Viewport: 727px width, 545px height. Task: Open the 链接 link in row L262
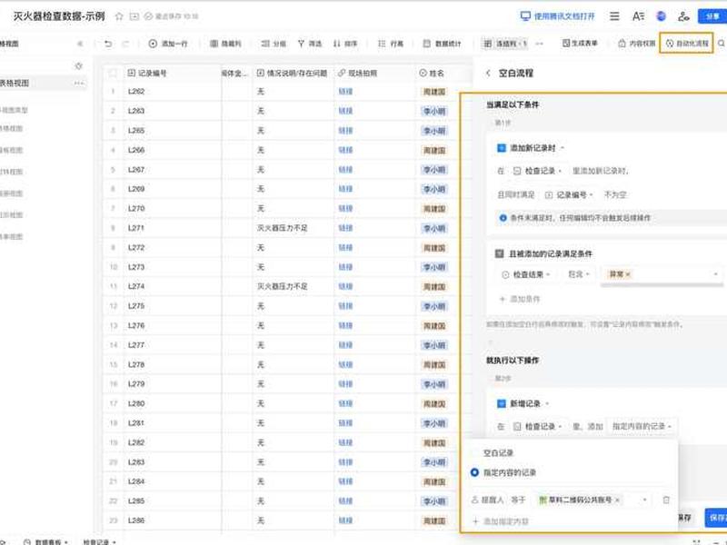[x=345, y=92]
